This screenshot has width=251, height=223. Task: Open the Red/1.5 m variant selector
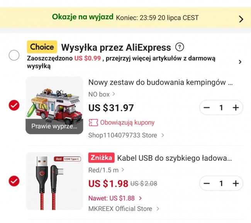click(x=106, y=170)
